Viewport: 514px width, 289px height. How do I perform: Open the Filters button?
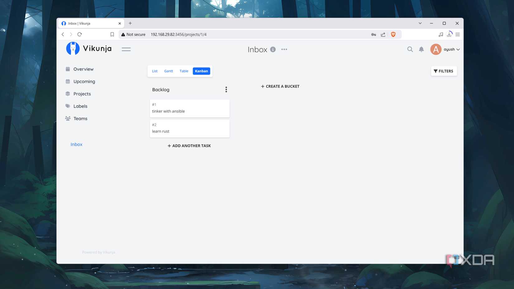coord(444,71)
